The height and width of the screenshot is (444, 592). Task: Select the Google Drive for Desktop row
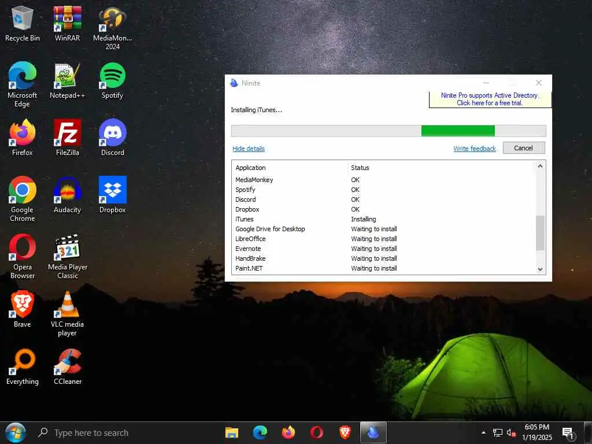(x=384, y=229)
